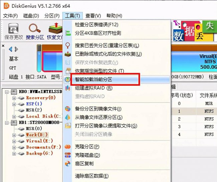
Task: Expand the Recovery(0) partition node
Action: tap(14, 98)
